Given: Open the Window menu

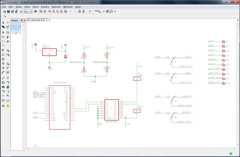Looking at the screenshot, I should (68, 7).
